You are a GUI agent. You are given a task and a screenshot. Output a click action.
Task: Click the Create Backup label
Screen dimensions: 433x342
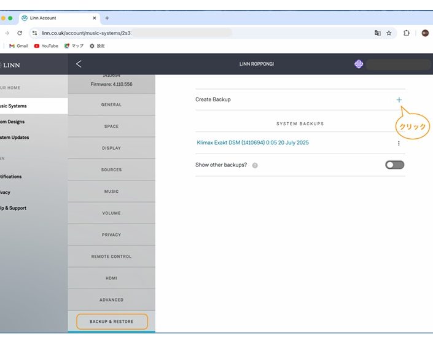pyautogui.click(x=213, y=99)
